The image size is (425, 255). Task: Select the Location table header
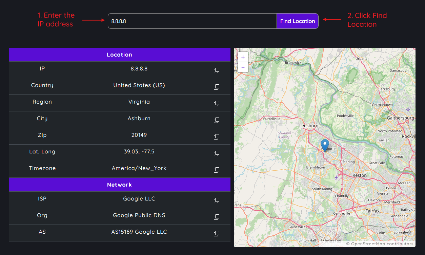[x=119, y=55]
